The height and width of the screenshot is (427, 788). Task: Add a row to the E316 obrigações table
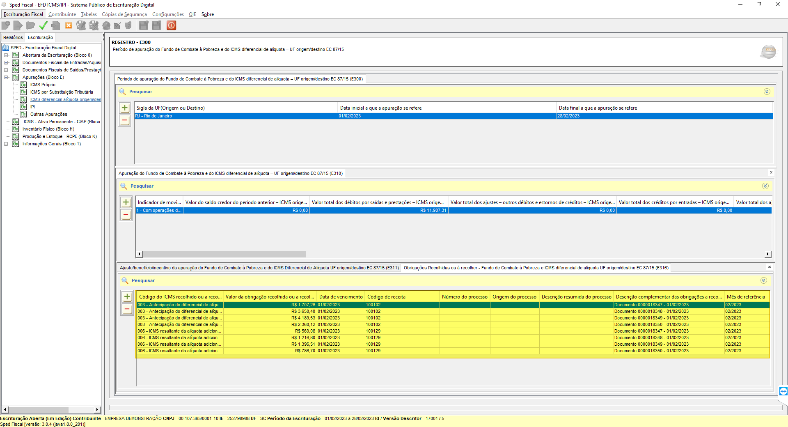(127, 297)
